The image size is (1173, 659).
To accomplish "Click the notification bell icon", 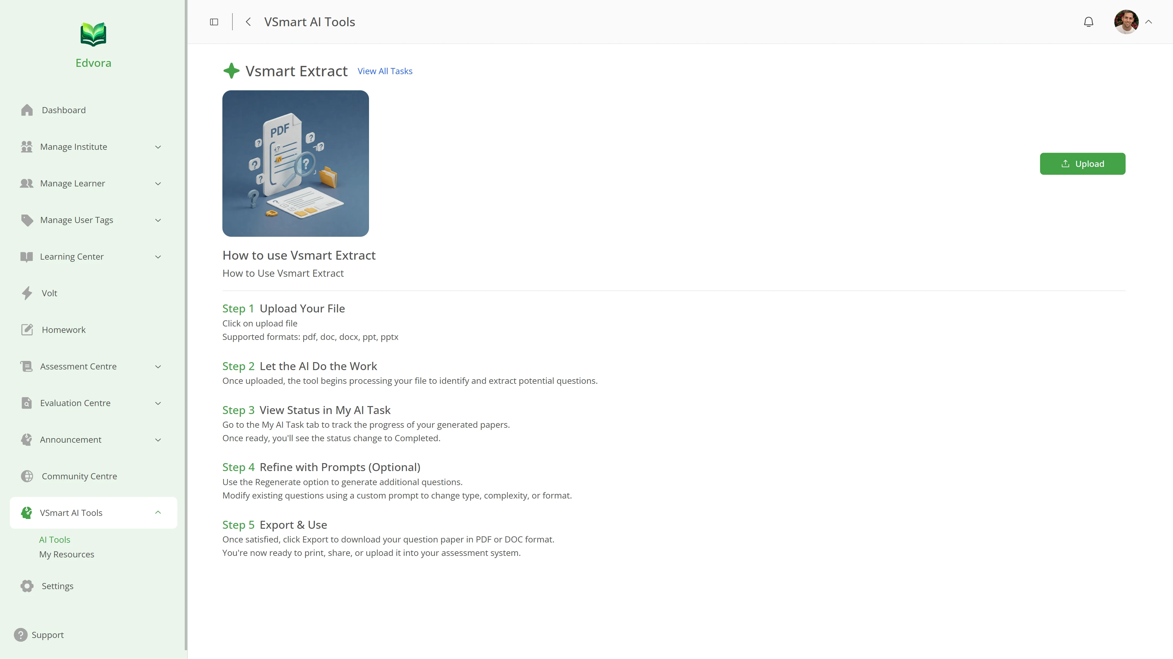I will coord(1088,22).
